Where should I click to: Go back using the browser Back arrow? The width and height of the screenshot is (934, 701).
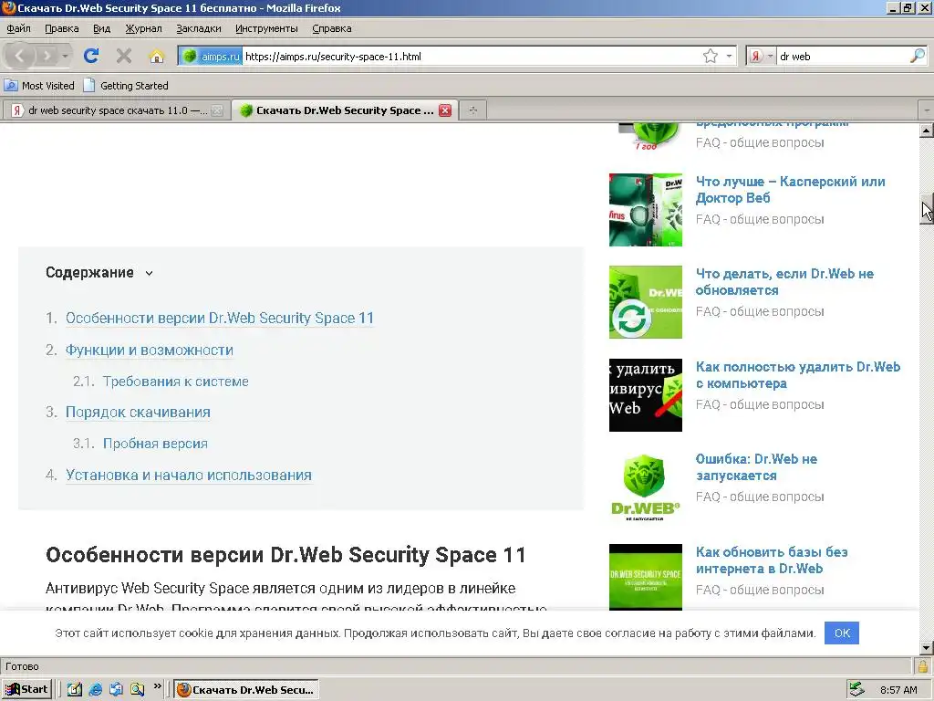click(x=20, y=56)
